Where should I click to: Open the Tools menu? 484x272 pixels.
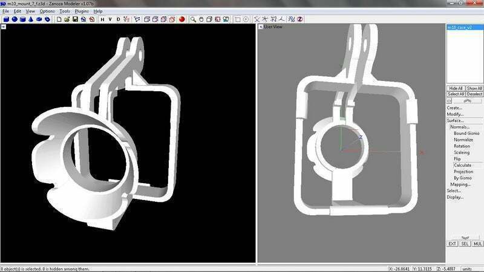64,11
